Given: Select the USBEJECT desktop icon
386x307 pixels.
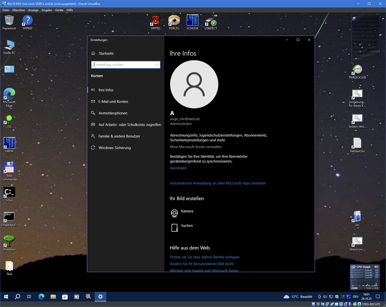Looking at the screenshot, I should (211, 22).
